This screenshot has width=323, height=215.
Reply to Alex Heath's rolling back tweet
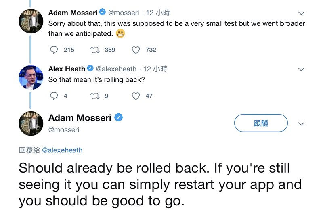54,96
